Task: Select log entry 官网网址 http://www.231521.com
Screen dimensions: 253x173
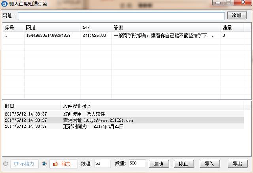Action: point(124,120)
